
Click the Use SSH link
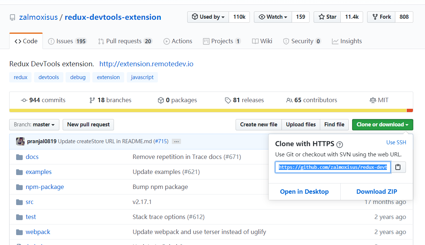tap(396, 142)
